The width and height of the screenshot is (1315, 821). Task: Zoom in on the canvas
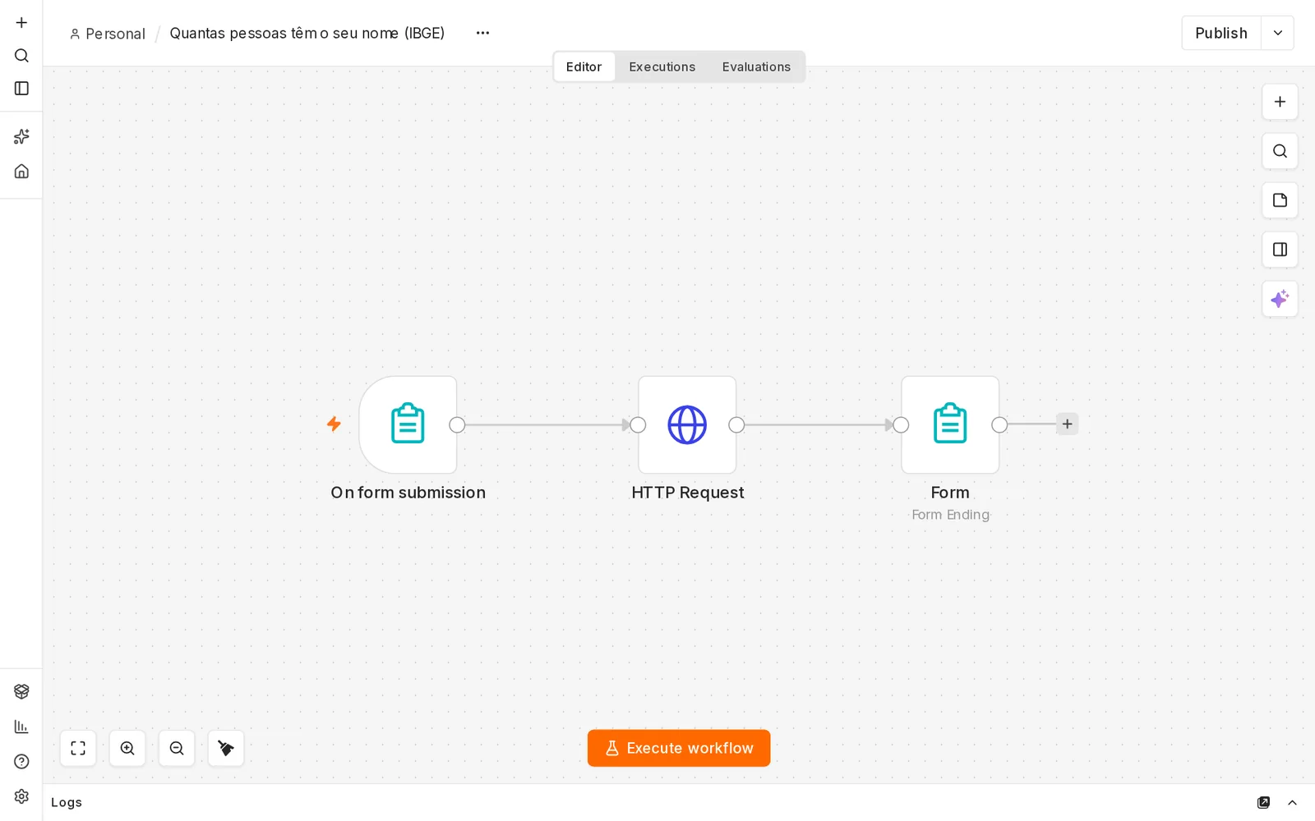(127, 748)
